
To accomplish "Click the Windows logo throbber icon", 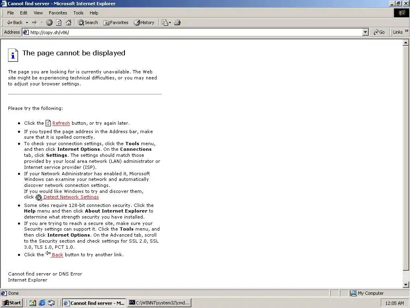I will click(401, 13).
